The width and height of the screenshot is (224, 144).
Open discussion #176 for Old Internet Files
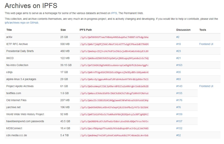point(179,100)
